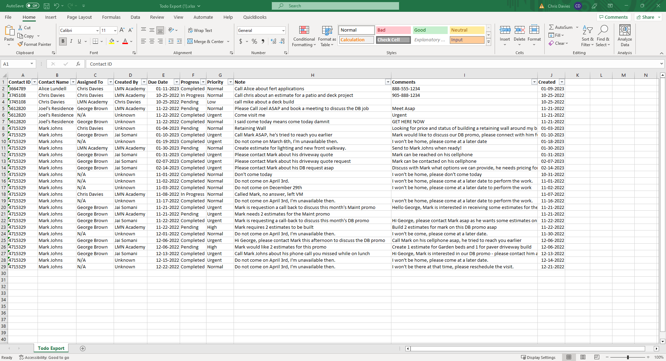Screen dimensions: 666x361
Task: Click Merge & Center icon
Action: [190, 42]
